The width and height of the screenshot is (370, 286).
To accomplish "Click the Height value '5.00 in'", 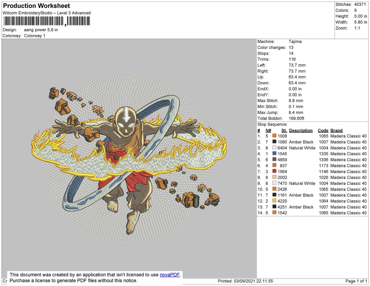I will (x=361, y=16).
